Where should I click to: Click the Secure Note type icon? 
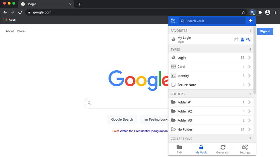pos(173,85)
